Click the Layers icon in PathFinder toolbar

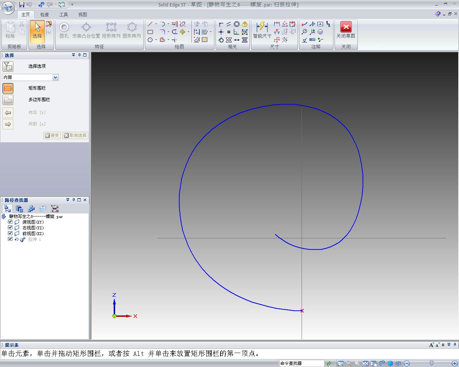43,209
